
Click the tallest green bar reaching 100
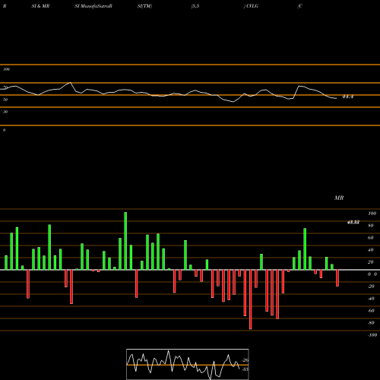(125, 241)
